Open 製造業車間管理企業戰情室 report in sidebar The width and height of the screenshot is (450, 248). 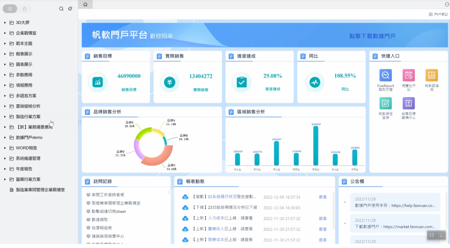[x=40, y=190]
